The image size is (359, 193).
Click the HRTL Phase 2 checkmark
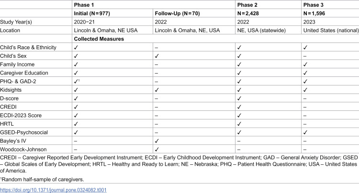(x=239, y=124)
